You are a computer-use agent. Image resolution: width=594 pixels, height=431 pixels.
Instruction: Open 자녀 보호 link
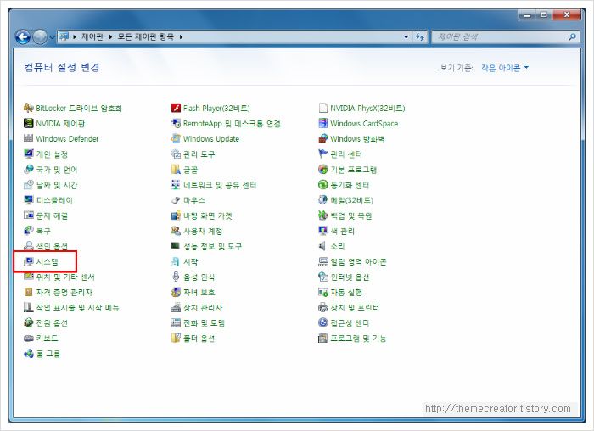point(199,293)
